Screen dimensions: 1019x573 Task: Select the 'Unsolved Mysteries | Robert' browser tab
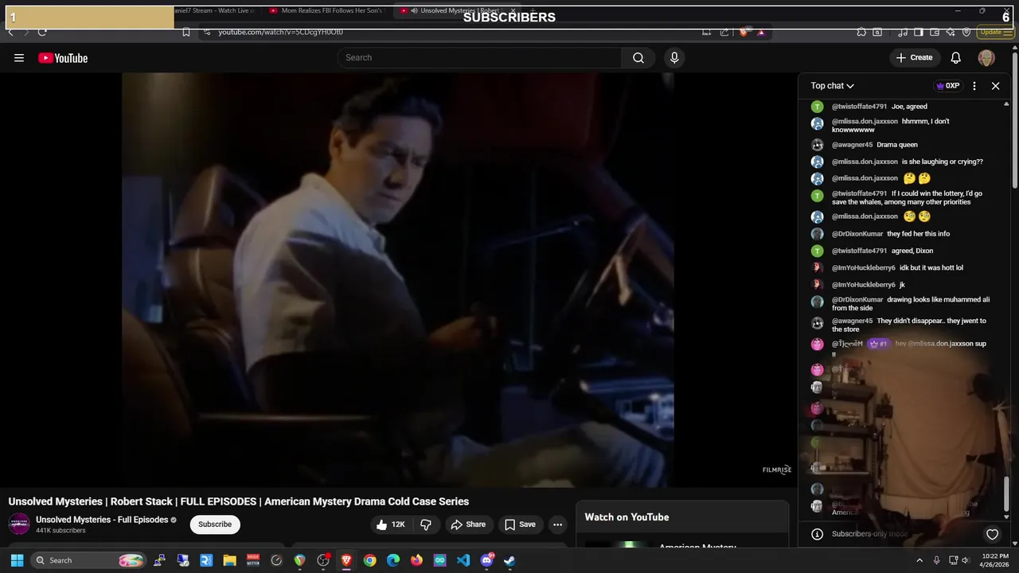coord(458,10)
